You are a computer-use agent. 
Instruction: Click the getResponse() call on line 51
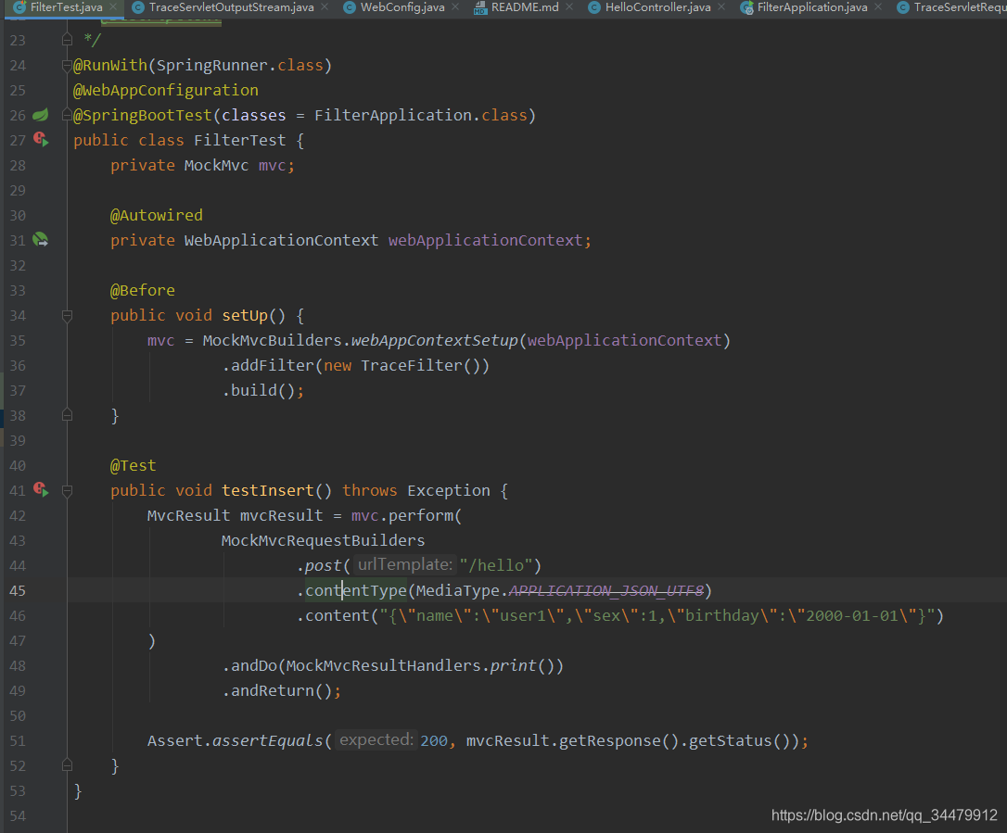coord(618,741)
